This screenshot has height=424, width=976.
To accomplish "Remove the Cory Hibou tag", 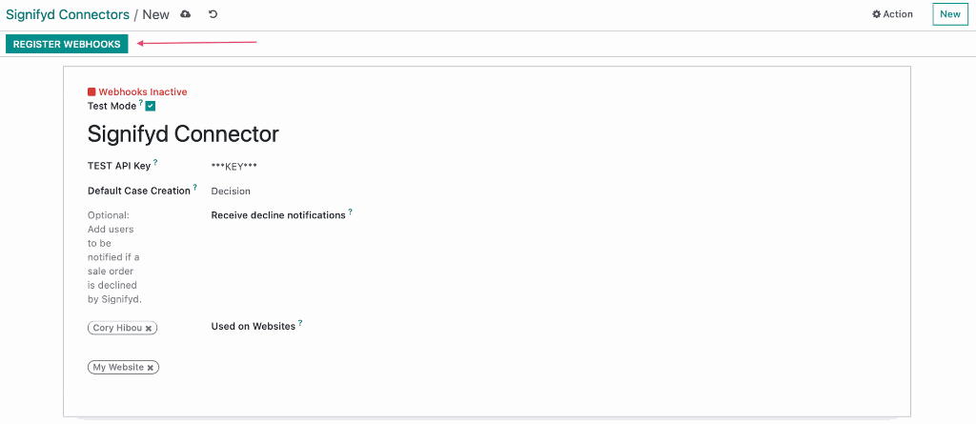I will tap(148, 328).
